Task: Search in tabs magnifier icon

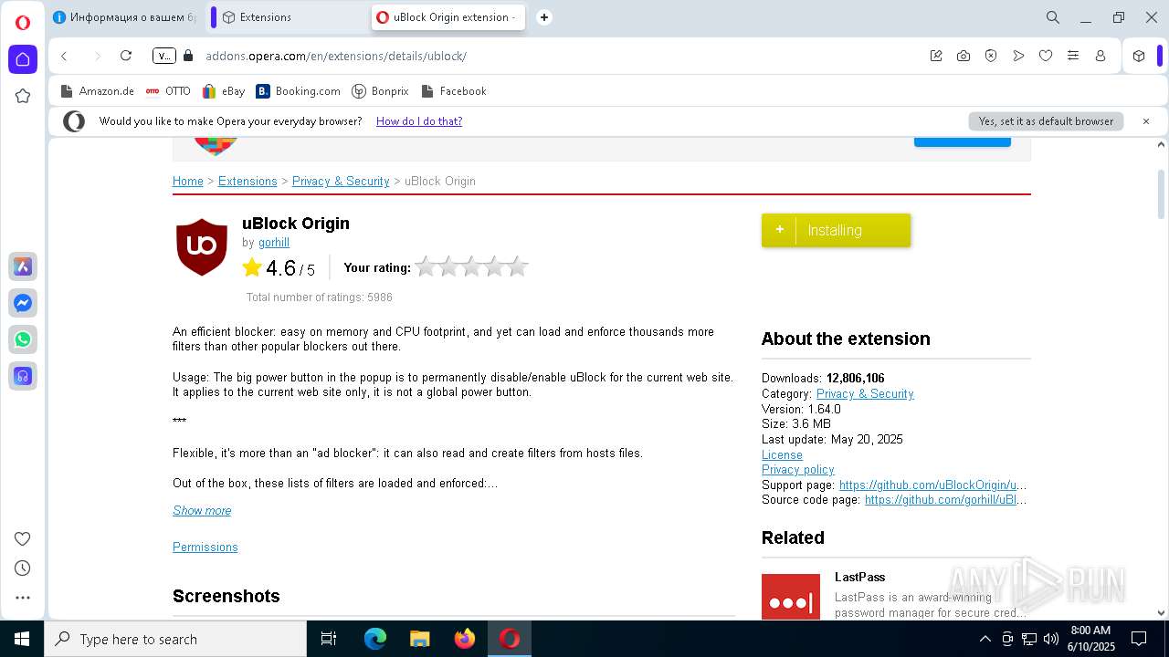Action: point(1053,17)
